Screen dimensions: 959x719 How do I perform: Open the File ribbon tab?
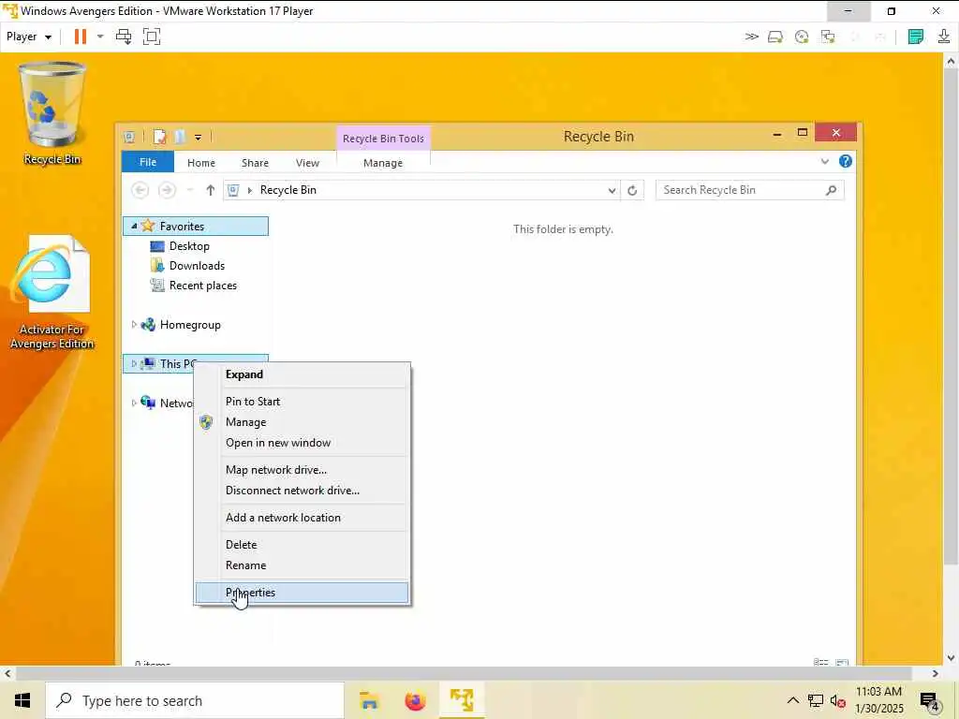[x=148, y=162]
